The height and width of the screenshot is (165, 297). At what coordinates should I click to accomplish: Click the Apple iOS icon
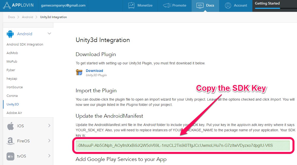point(10,126)
